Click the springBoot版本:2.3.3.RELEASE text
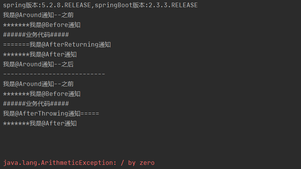 pyautogui.click(x=146, y=5)
